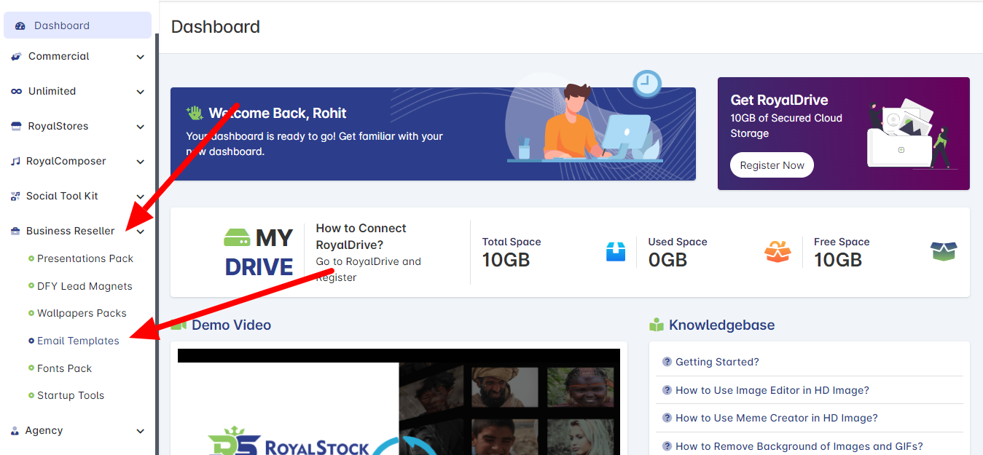
Task: Click the Agency user icon
Action: [x=15, y=431]
